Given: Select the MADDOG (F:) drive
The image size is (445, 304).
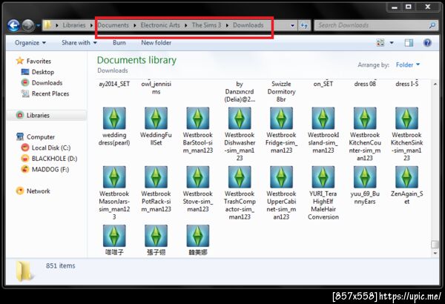Looking at the screenshot, I should coord(50,170).
